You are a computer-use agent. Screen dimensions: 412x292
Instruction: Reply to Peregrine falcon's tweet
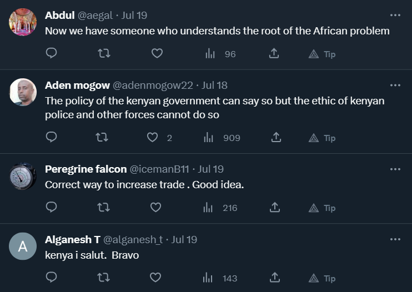click(52, 208)
